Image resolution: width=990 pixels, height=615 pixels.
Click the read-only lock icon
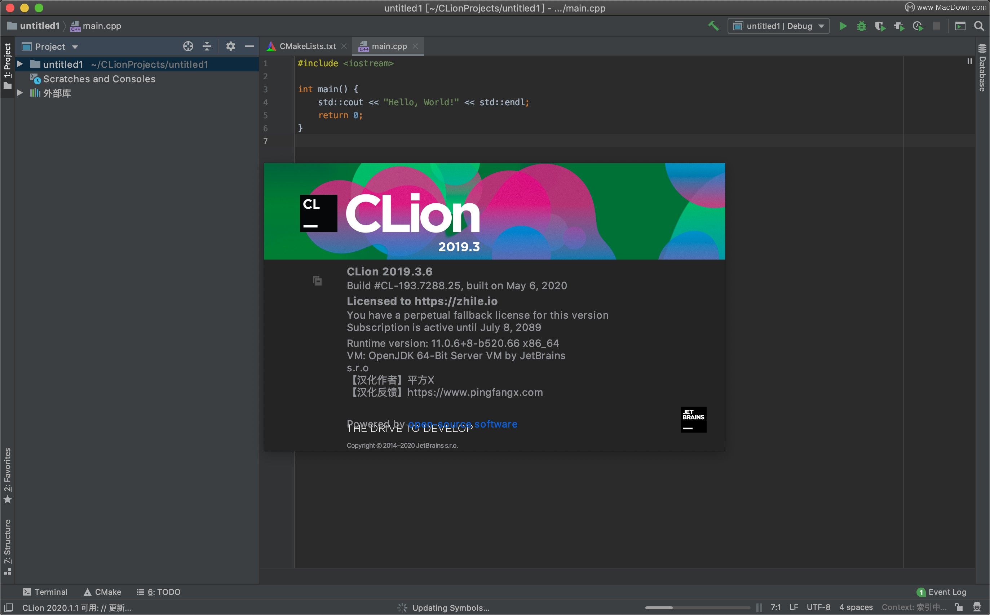[x=959, y=607]
